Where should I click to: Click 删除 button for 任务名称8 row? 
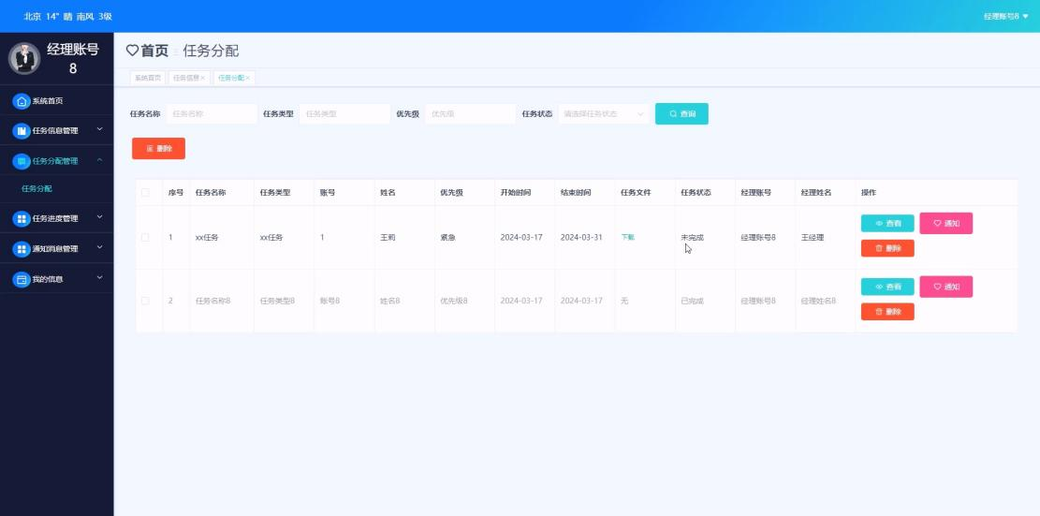(x=887, y=312)
